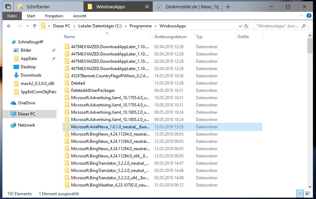Expand chevron after Programme breadcrumb

155,26
